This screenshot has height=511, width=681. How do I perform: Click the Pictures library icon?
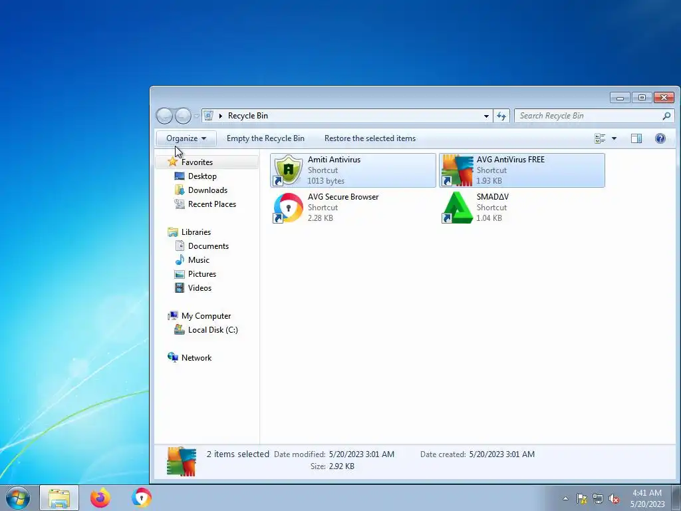pos(180,274)
